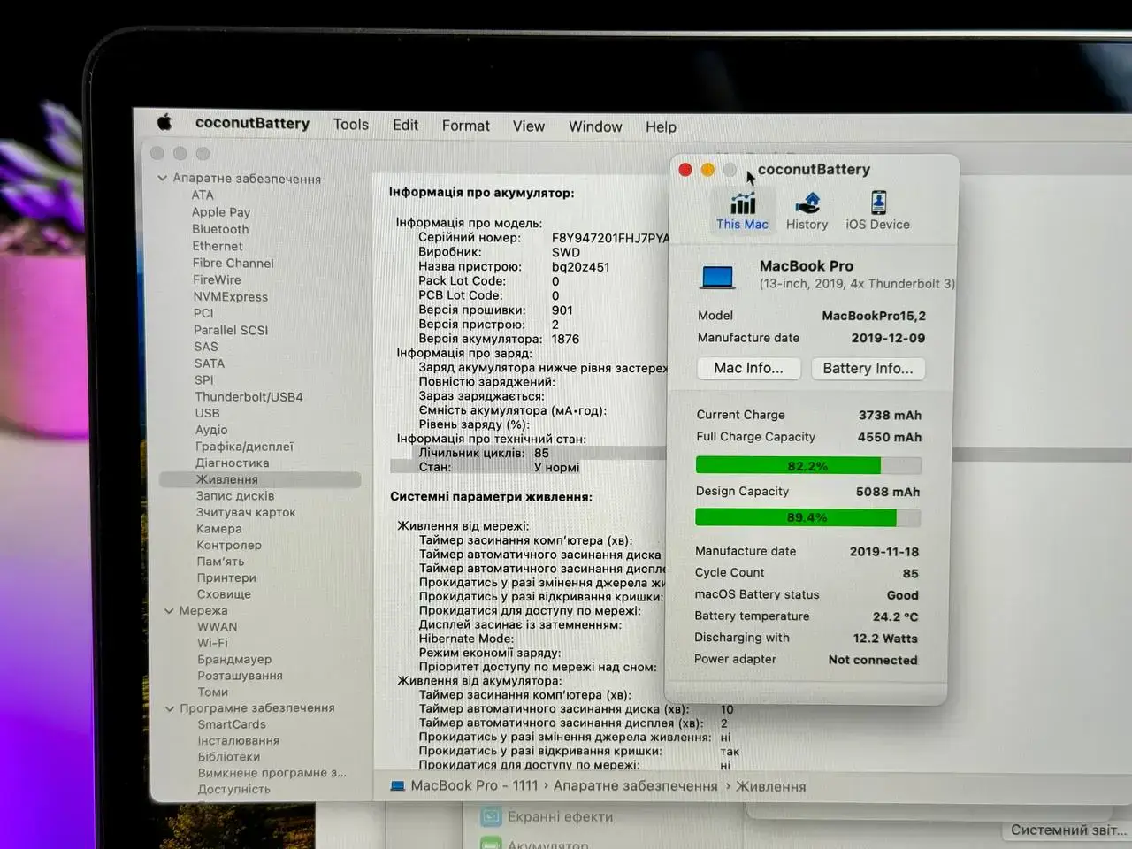
Task: Select Зчитувач карток in the sidebar
Action: (x=246, y=512)
